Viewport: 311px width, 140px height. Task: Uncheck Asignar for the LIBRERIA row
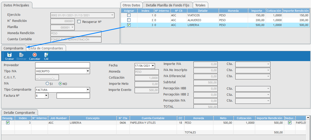click(x=129, y=25)
